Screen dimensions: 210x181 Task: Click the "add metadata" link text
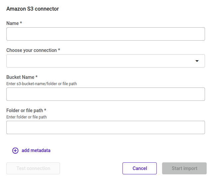pyautogui.click(x=36, y=150)
